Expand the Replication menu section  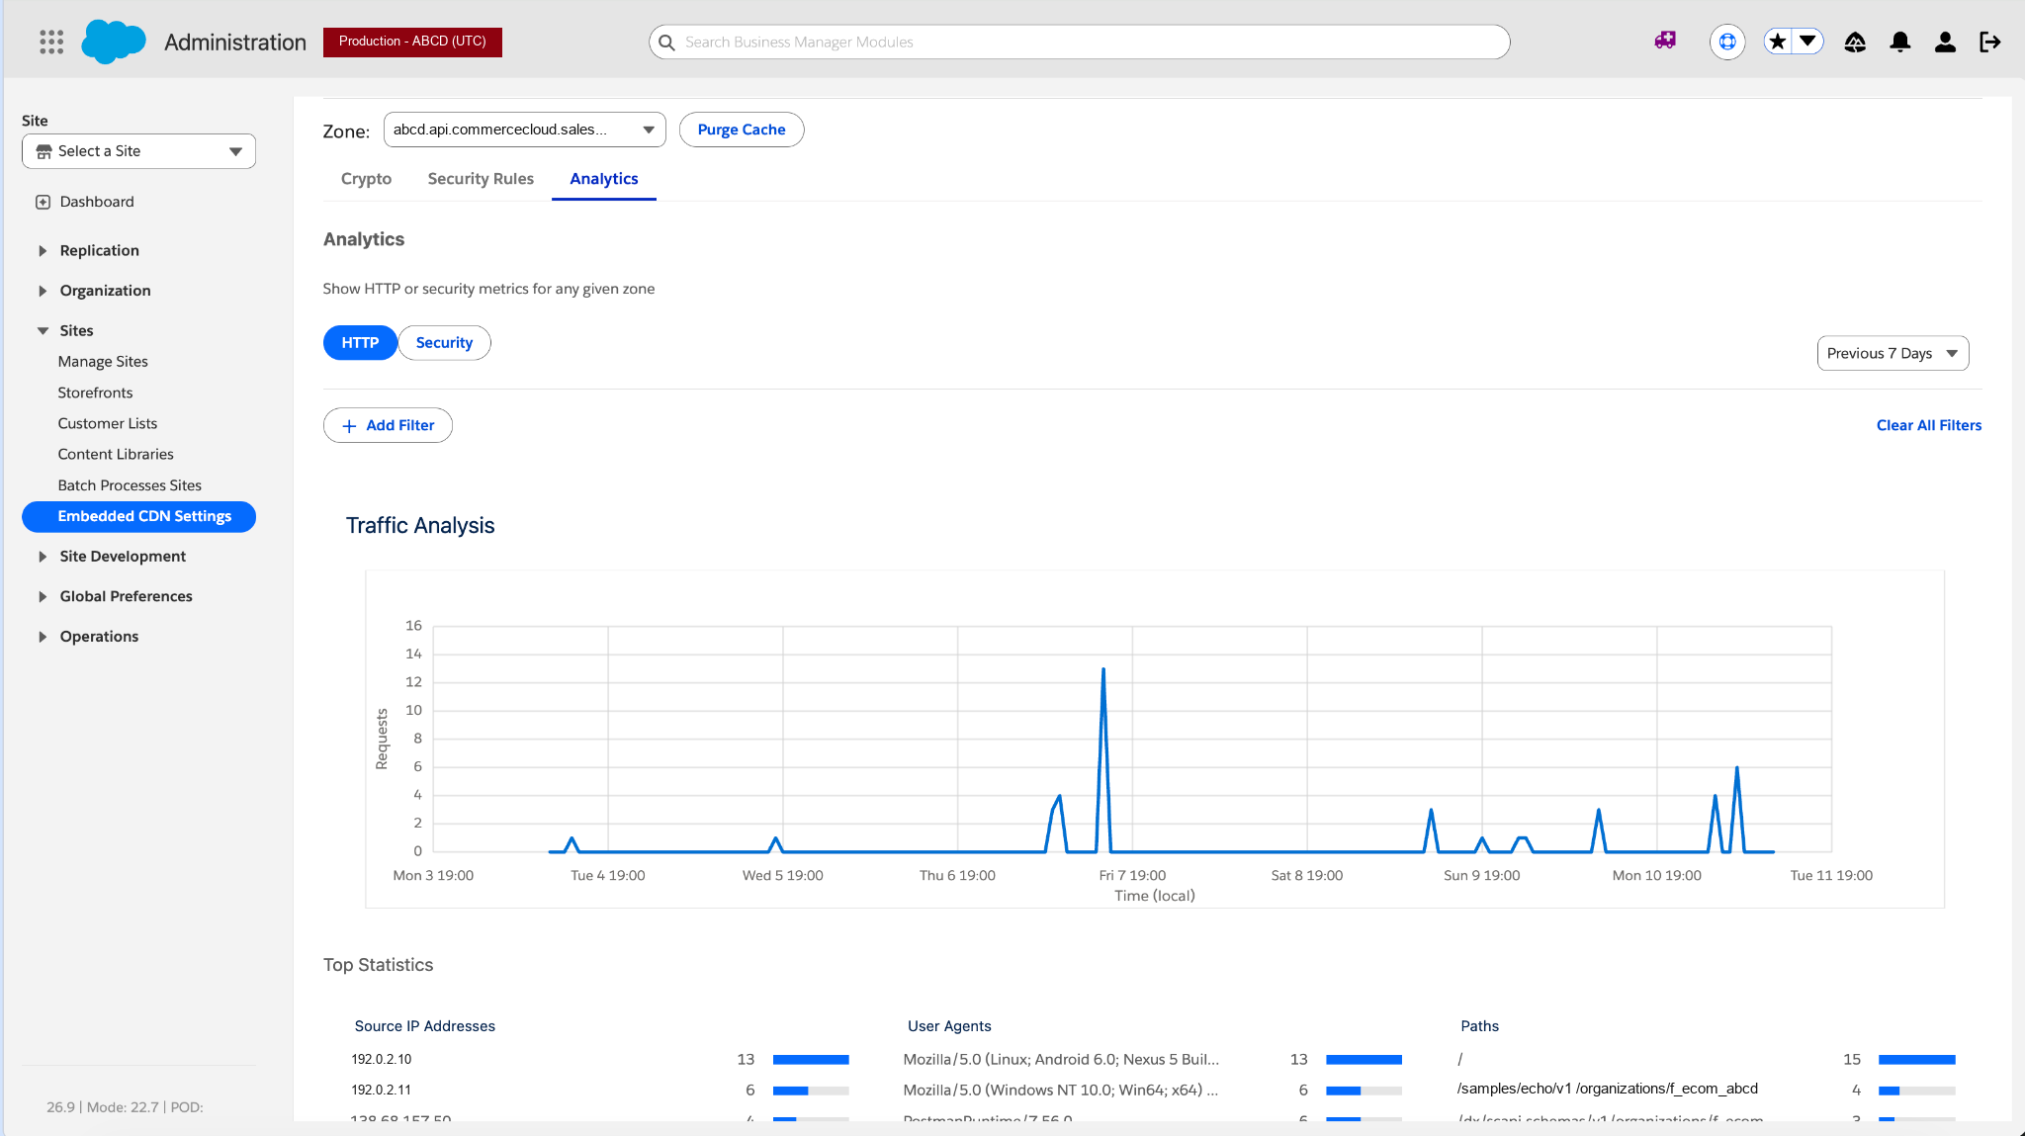[99, 251]
